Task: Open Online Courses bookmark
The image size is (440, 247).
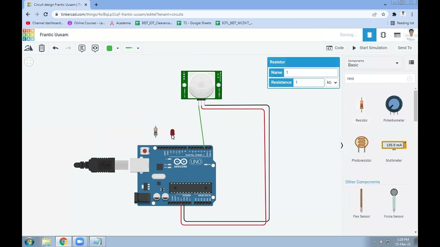Action: click(86, 23)
